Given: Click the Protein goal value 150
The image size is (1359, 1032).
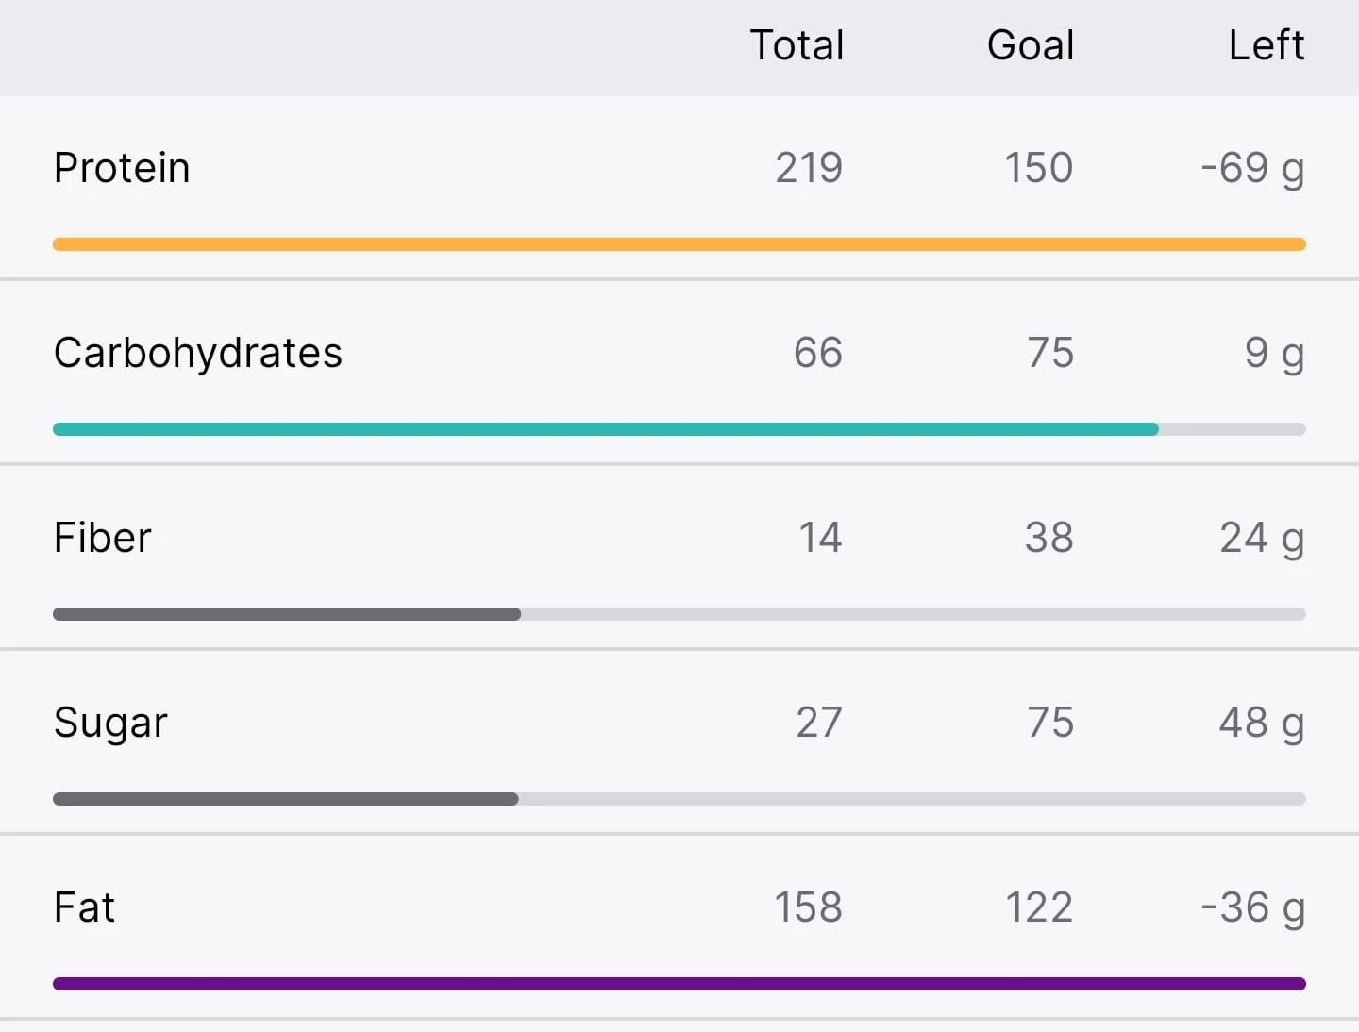Looking at the screenshot, I should [1038, 168].
